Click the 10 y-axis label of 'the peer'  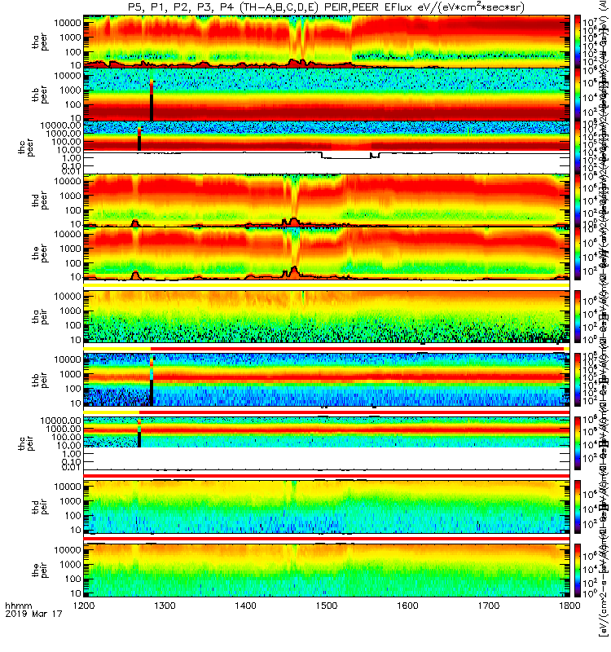coord(76,277)
